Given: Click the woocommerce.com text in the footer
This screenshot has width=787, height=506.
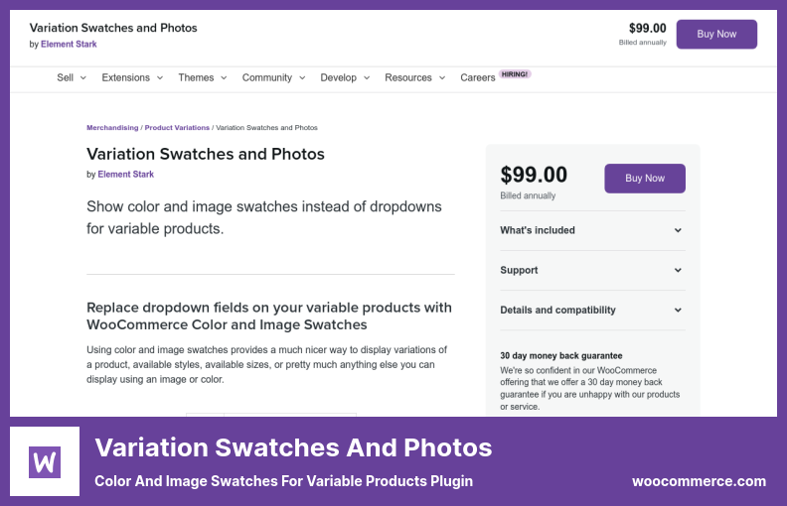Looking at the screenshot, I should (x=699, y=481).
